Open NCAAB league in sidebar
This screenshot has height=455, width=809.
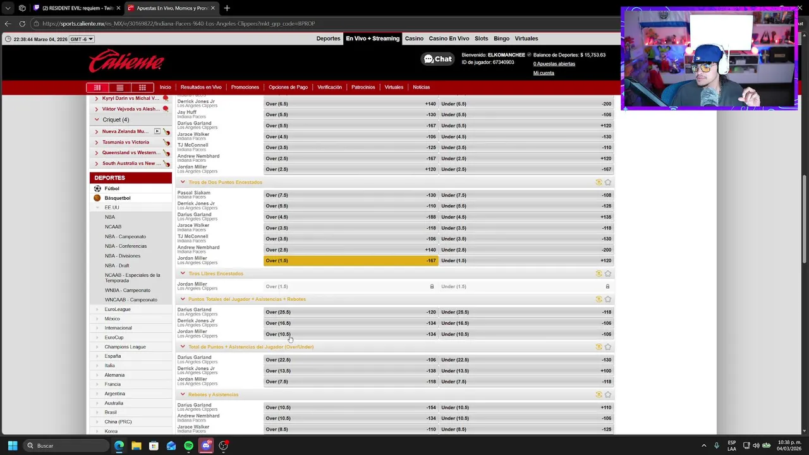113,227
